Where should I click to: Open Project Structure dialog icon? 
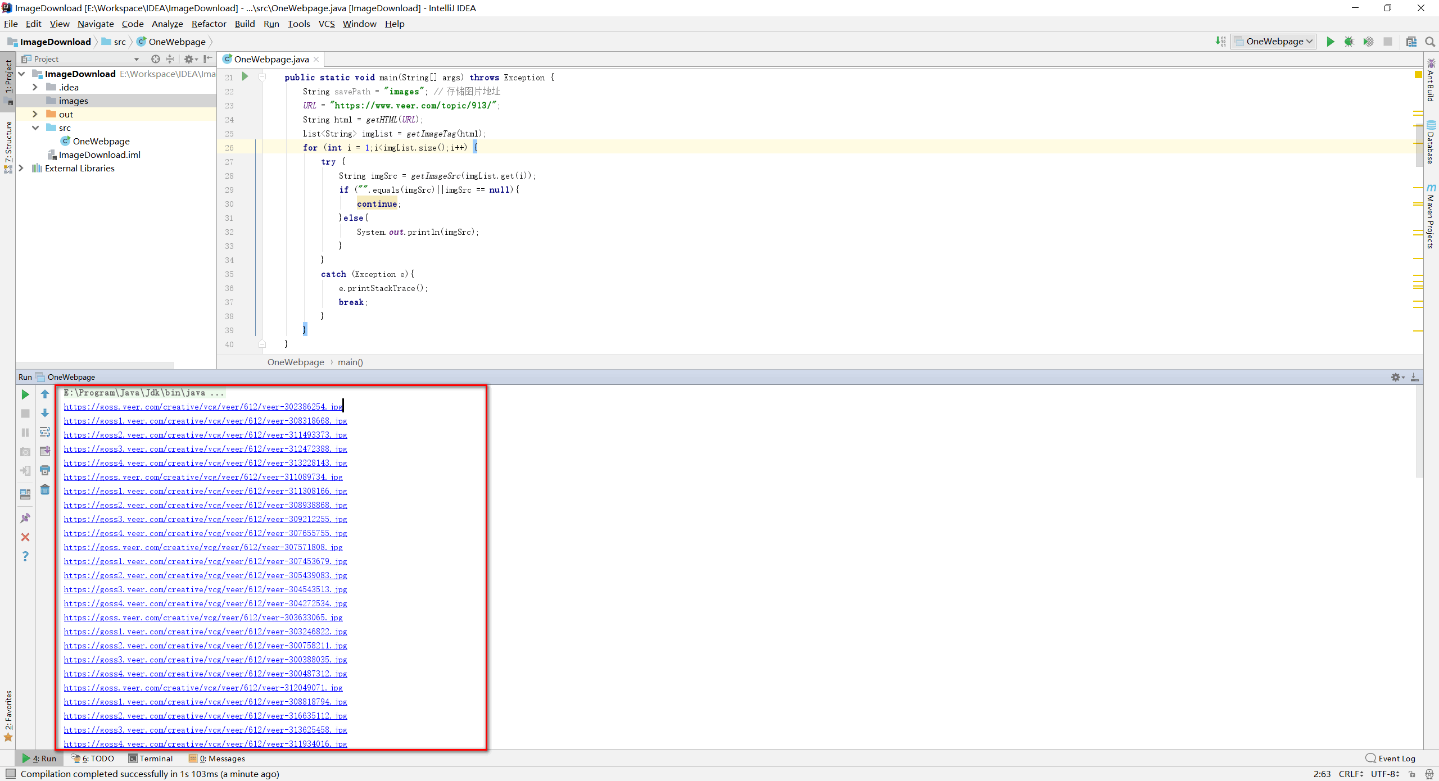coord(1411,42)
